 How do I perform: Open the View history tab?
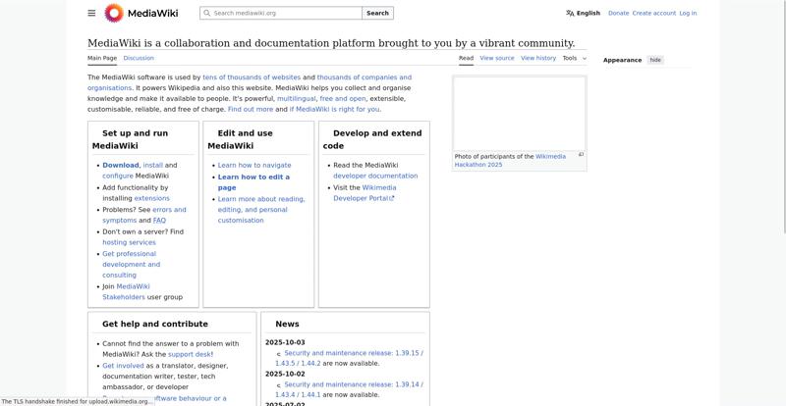pos(538,58)
